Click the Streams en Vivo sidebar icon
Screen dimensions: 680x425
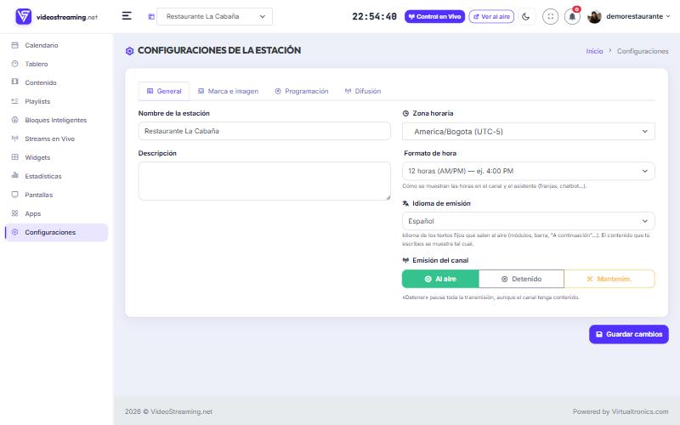click(x=14, y=139)
